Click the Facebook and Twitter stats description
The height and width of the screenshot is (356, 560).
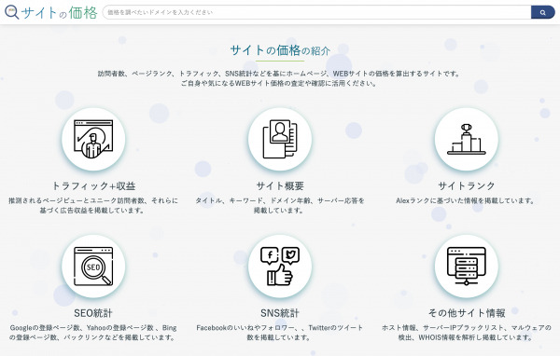tap(280, 333)
